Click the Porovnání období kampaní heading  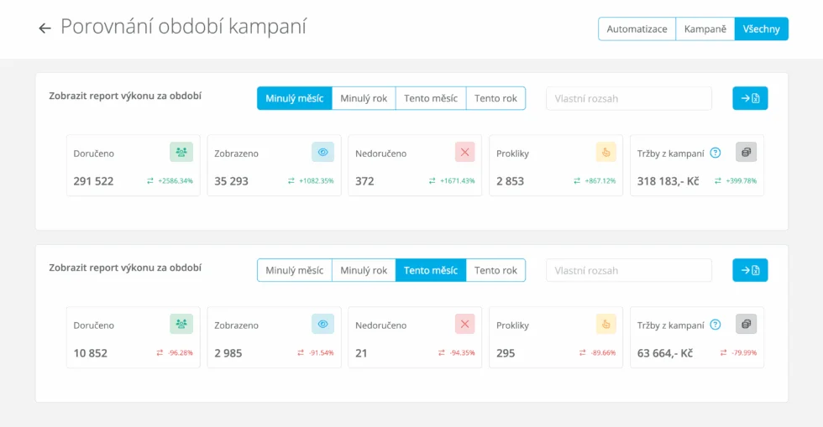[184, 27]
